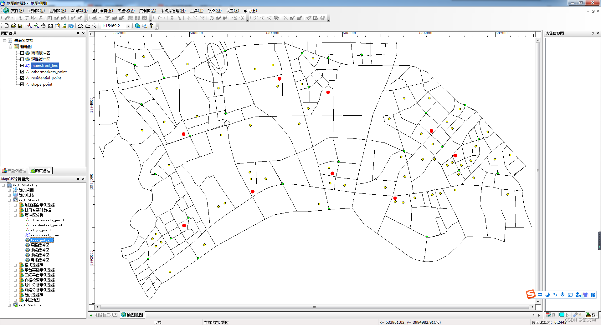
Task: Click the database globe icon
Action: click(137, 26)
